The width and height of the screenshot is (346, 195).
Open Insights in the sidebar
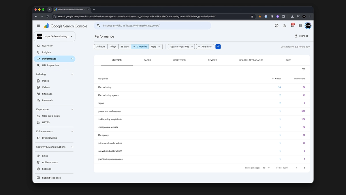tap(54, 52)
